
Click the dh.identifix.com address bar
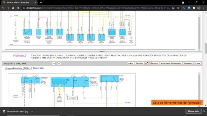pyautogui.click(x=98, y=8)
